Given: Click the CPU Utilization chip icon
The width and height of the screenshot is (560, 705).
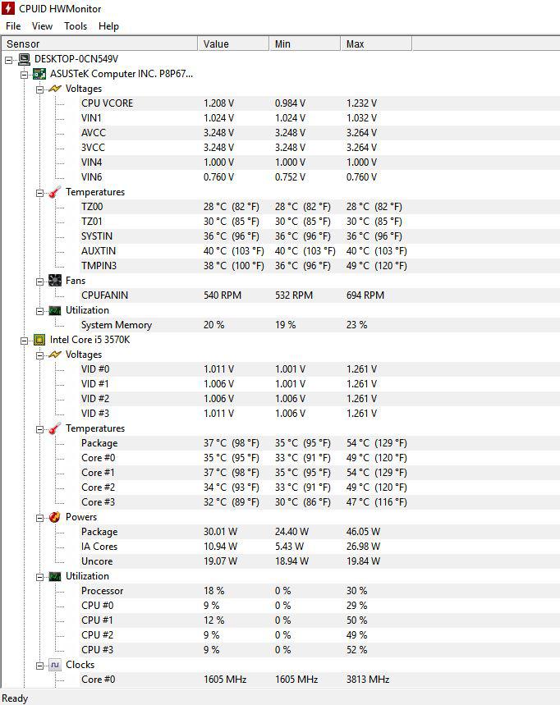Looking at the screenshot, I should click(x=54, y=576).
